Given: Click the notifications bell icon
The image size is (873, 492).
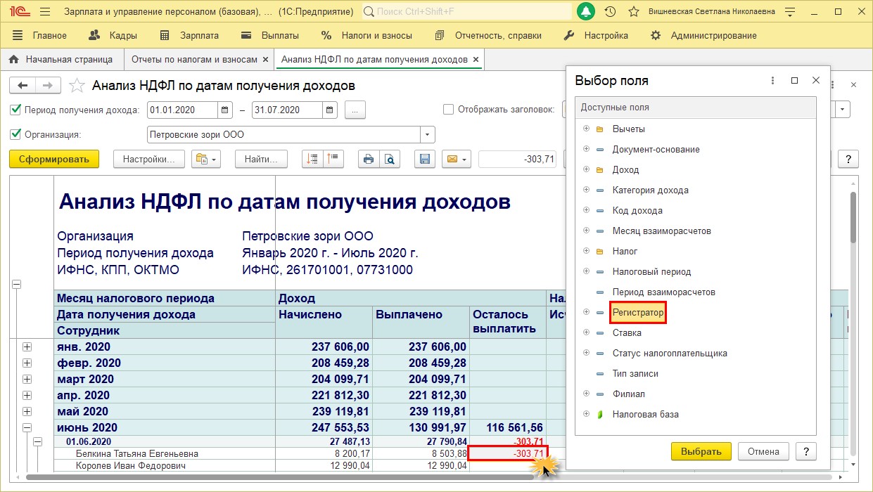Looking at the screenshot, I should click(585, 11).
